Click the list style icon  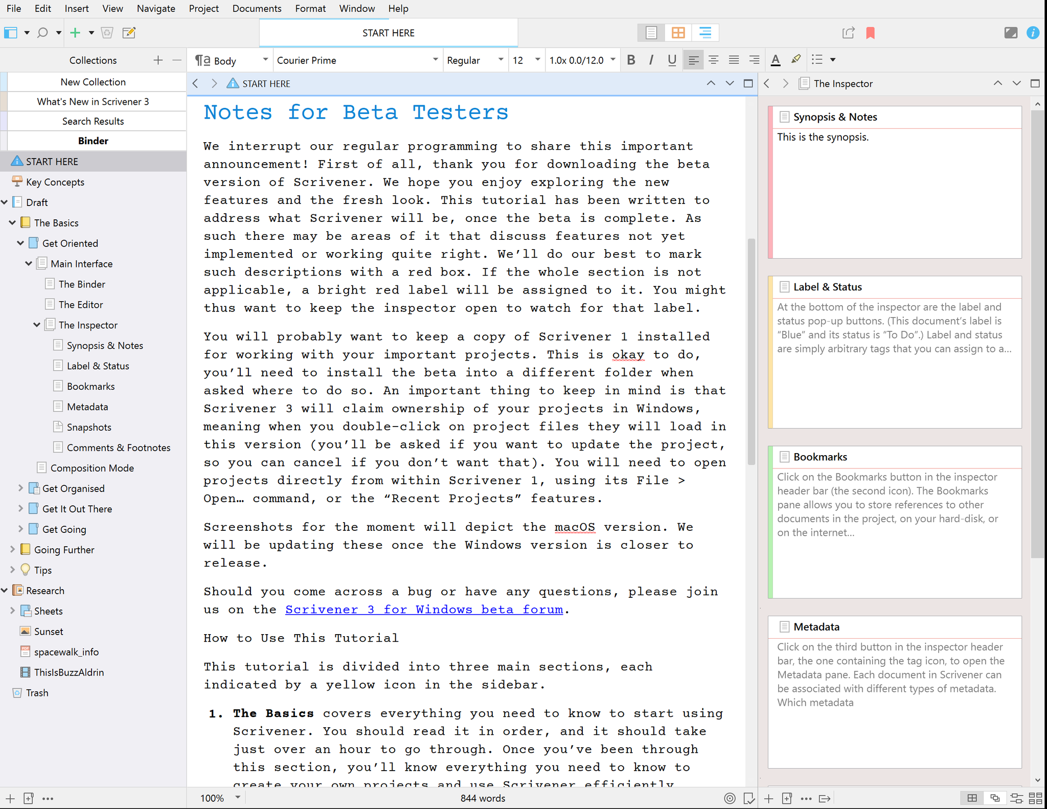pyautogui.click(x=817, y=60)
